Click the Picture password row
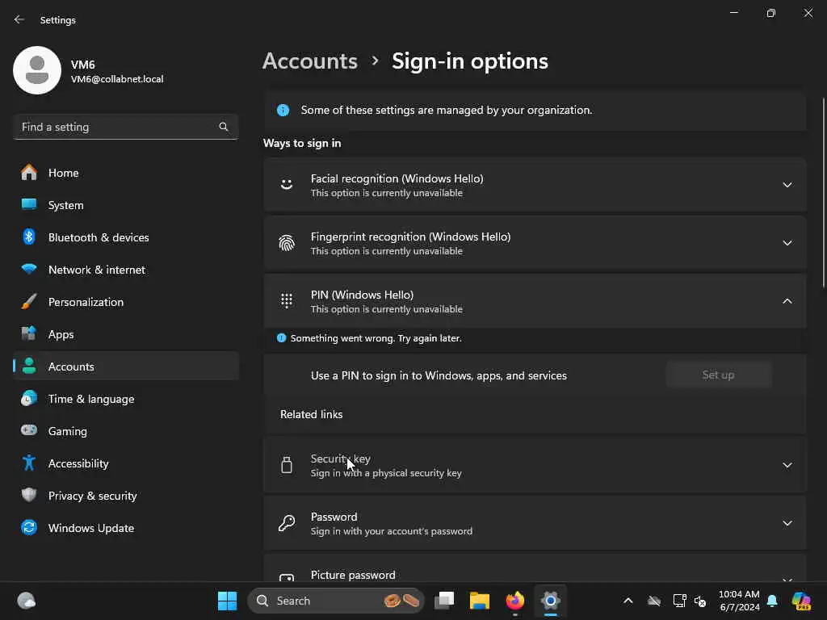 pos(535,568)
